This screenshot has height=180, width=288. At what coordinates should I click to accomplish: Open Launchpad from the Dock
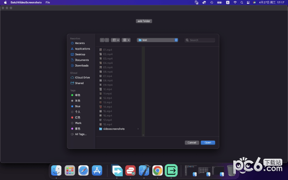[70, 170]
